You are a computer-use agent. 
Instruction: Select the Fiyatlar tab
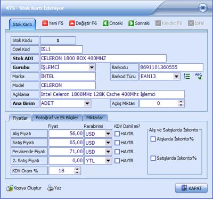[20, 118]
